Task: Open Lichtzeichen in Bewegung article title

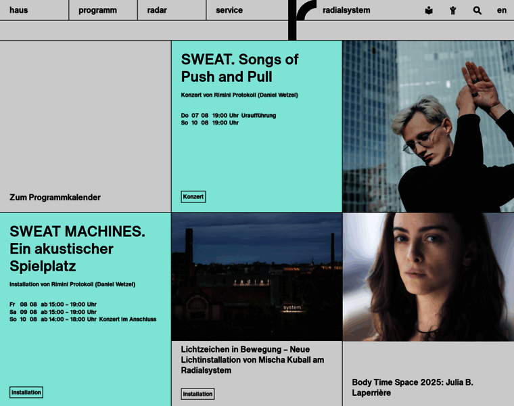Action: (x=252, y=360)
